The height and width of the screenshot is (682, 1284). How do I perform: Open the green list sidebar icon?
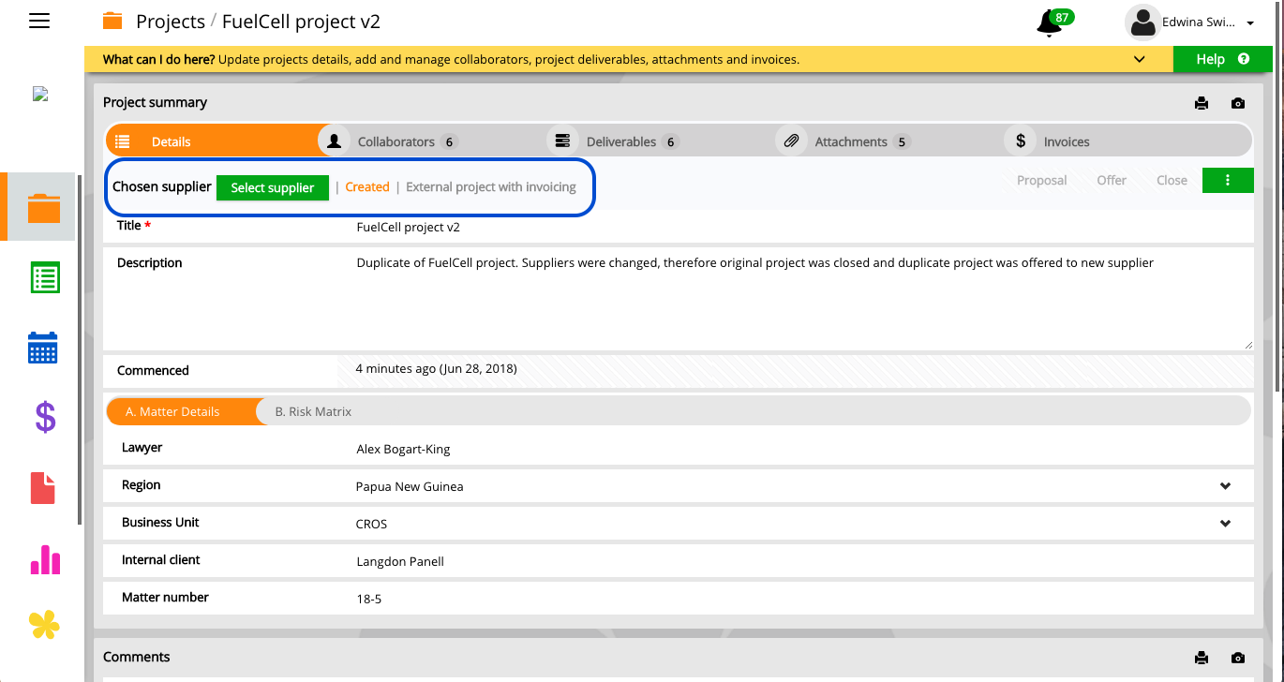[44, 278]
